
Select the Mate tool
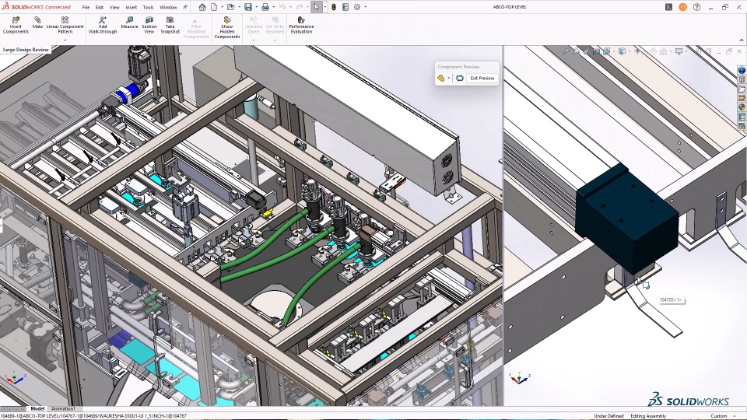[x=37, y=24]
